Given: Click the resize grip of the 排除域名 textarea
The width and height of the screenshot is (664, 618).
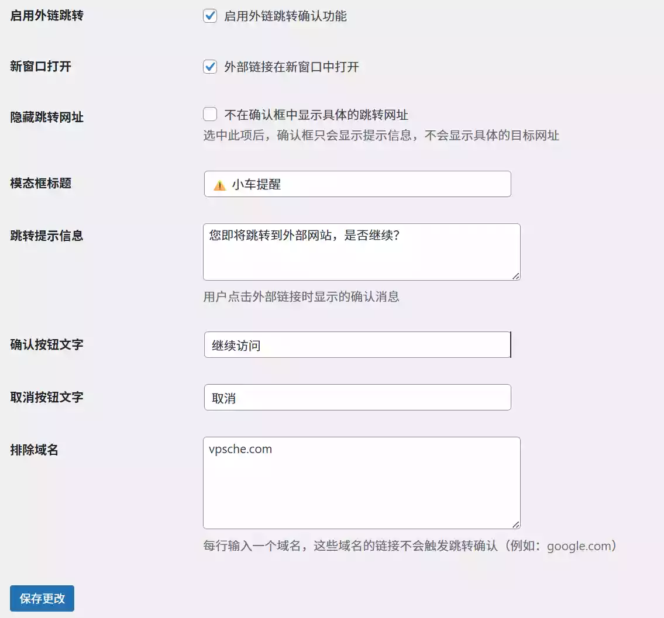Looking at the screenshot, I should [x=517, y=525].
